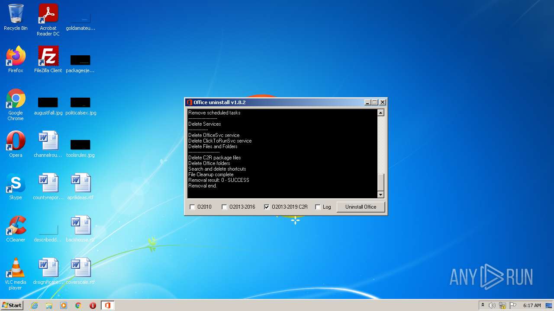Open Internet Explorer from taskbar
Screen dimensions: 554x311
pos(34,305)
